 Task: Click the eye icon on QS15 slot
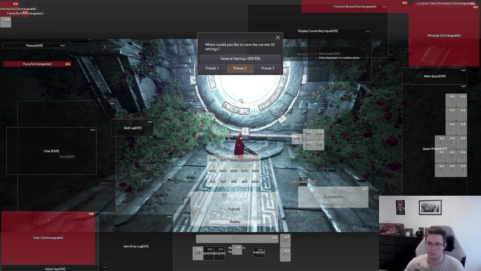[452, 152]
